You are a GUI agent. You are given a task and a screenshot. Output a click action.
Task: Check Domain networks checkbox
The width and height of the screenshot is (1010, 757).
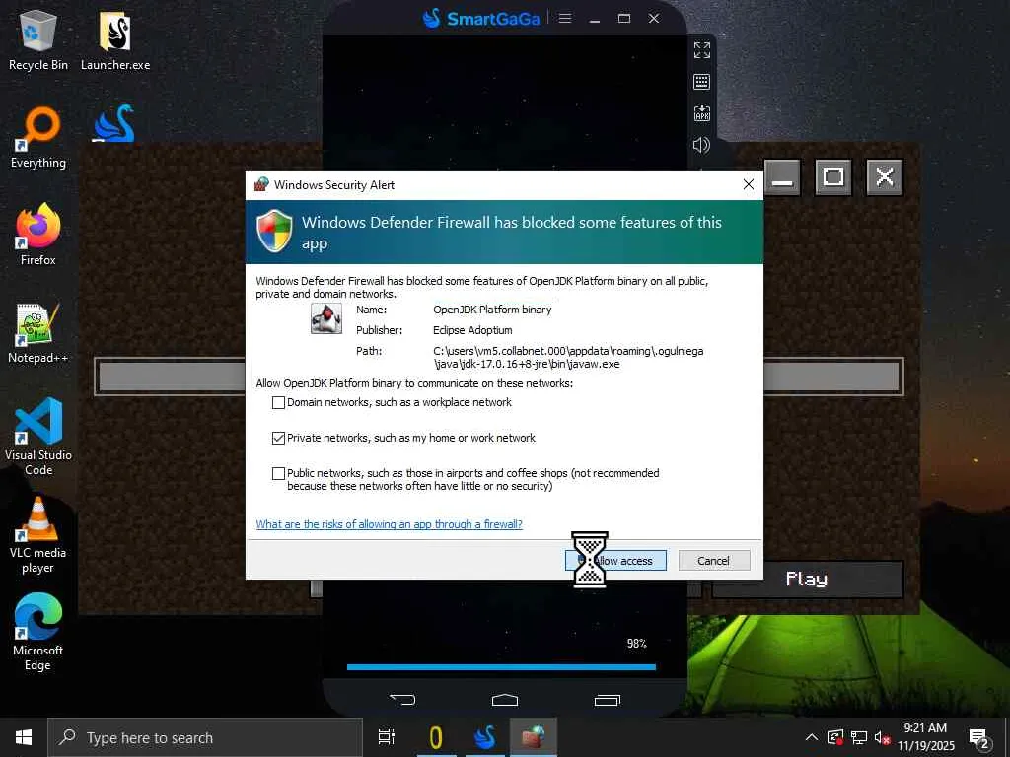tap(278, 403)
